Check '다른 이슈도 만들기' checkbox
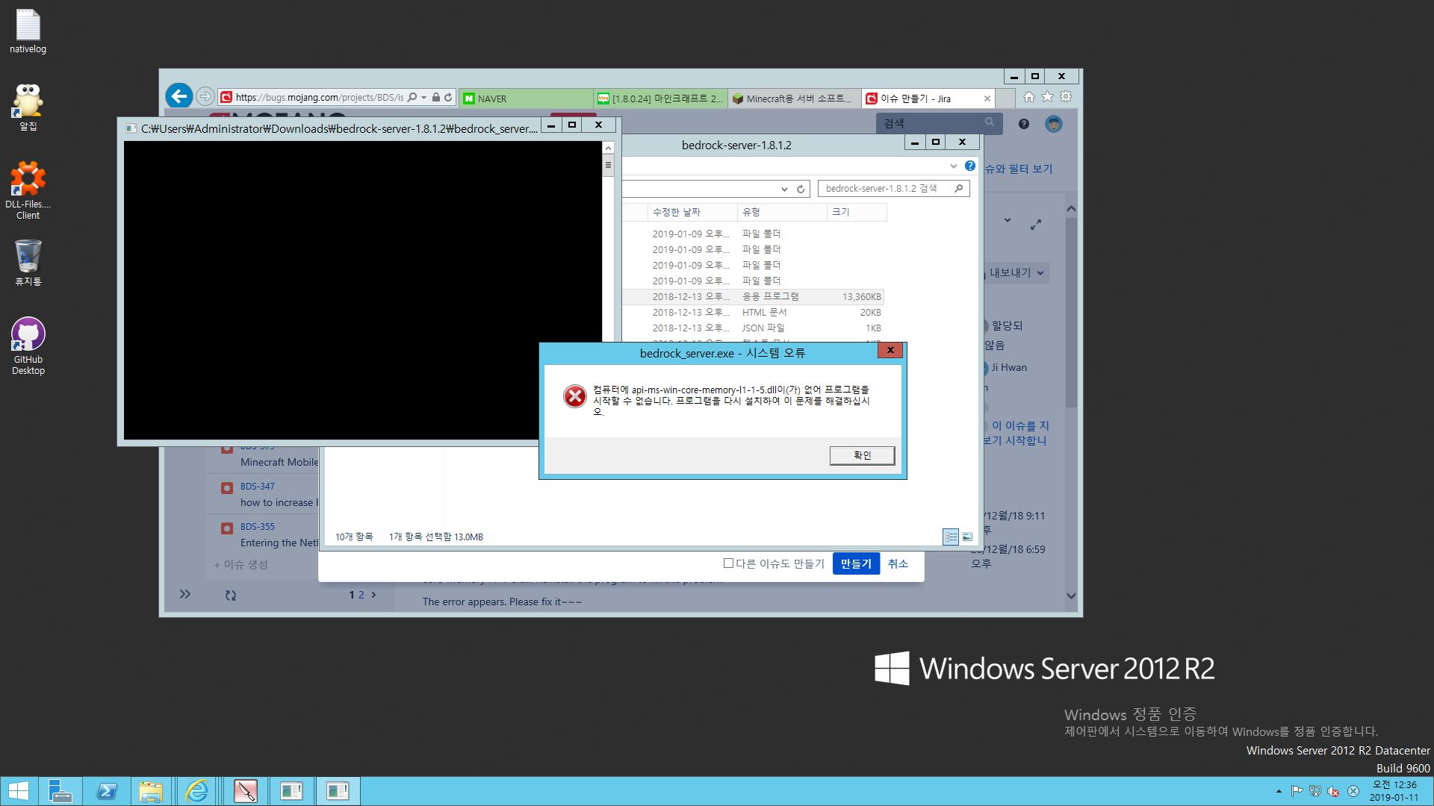Image resolution: width=1434 pixels, height=806 pixels. click(728, 563)
